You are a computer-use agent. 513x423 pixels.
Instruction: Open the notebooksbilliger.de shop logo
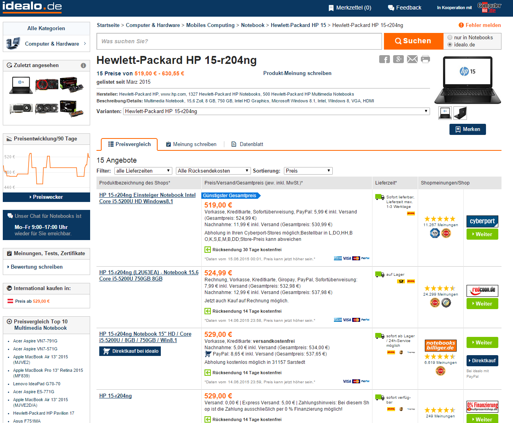440,345
